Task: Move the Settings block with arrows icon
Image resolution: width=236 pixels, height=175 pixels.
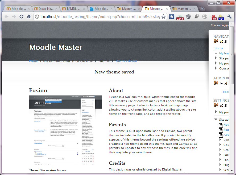Action: [x=226, y=106]
